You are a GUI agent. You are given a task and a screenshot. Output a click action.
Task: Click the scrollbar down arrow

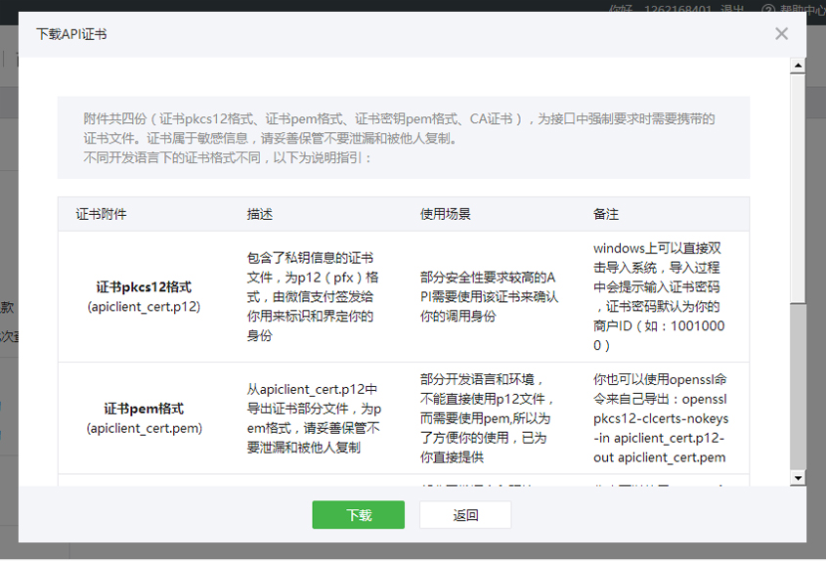pos(798,477)
